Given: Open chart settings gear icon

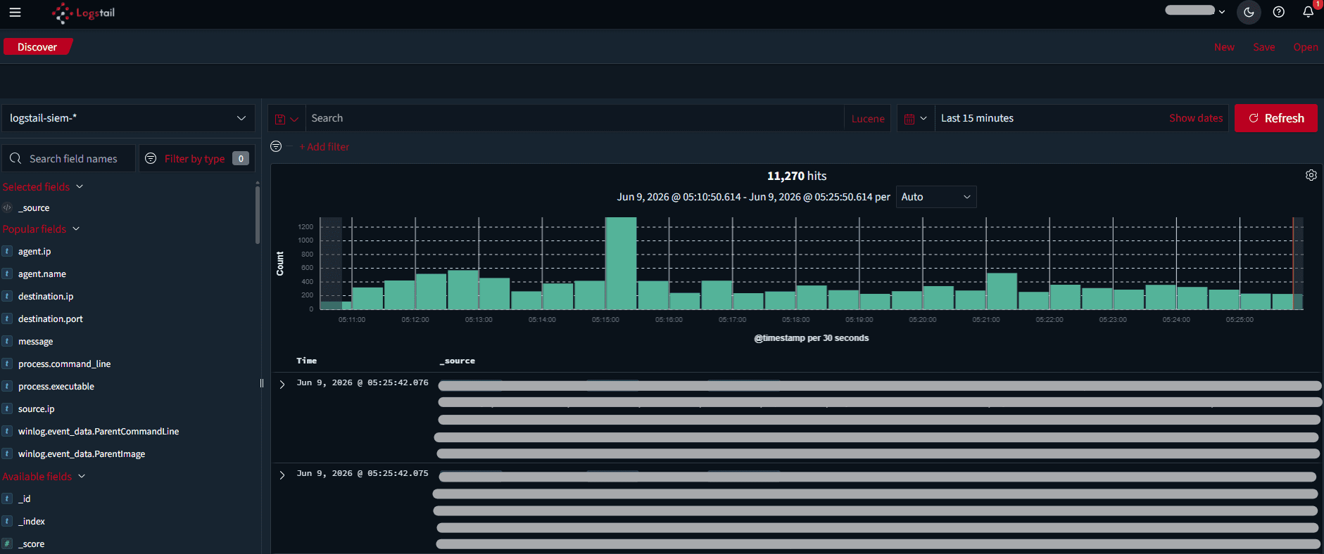Looking at the screenshot, I should point(1311,175).
